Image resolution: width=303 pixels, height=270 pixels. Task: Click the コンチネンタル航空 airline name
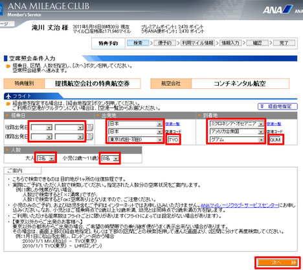pyautogui.click(x=240, y=84)
